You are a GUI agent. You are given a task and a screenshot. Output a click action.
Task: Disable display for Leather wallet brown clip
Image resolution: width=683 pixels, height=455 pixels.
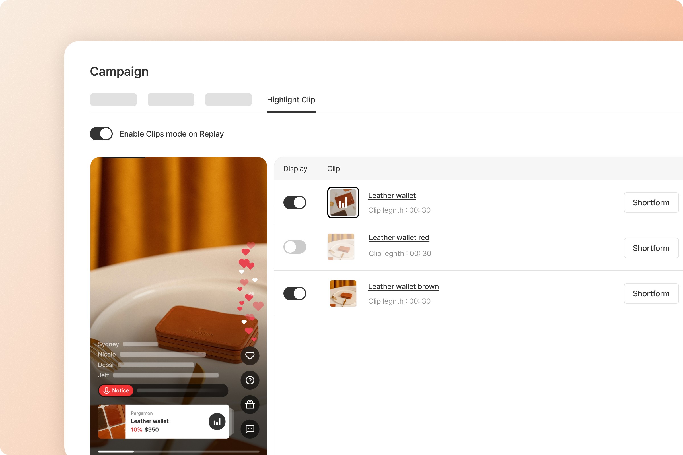point(295,293)
